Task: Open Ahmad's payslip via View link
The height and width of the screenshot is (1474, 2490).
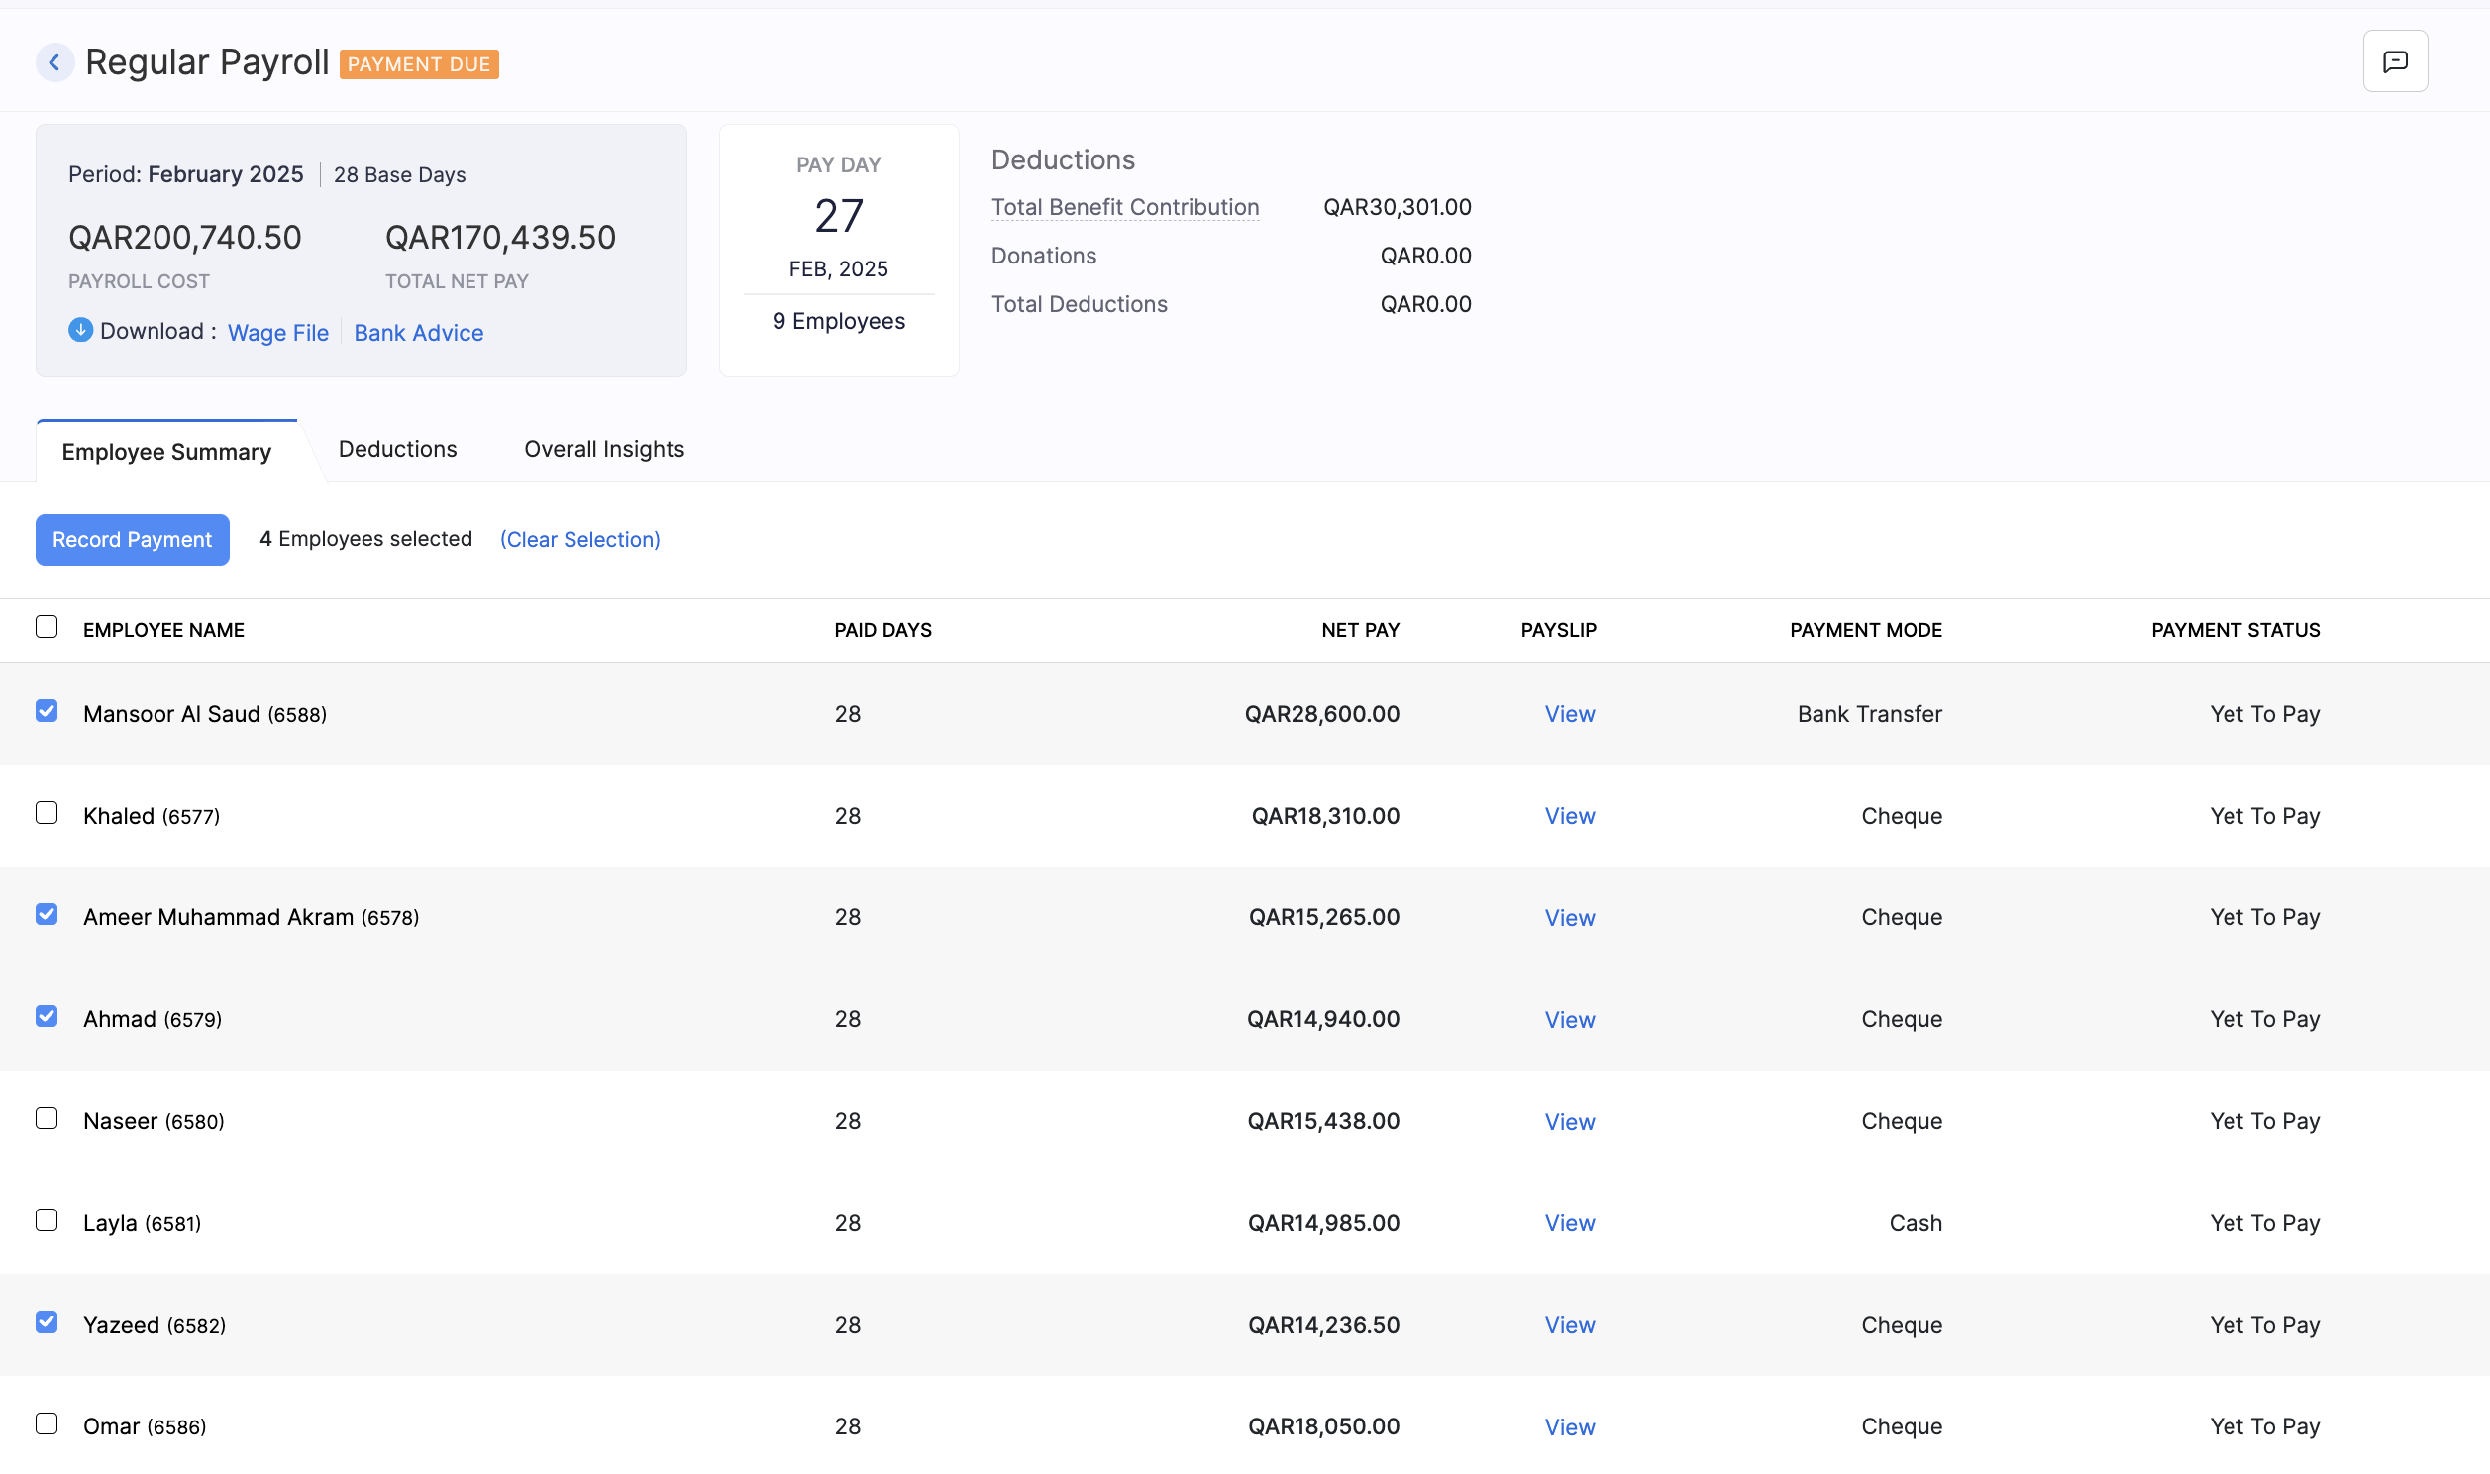Action: coord(1569,1019)
